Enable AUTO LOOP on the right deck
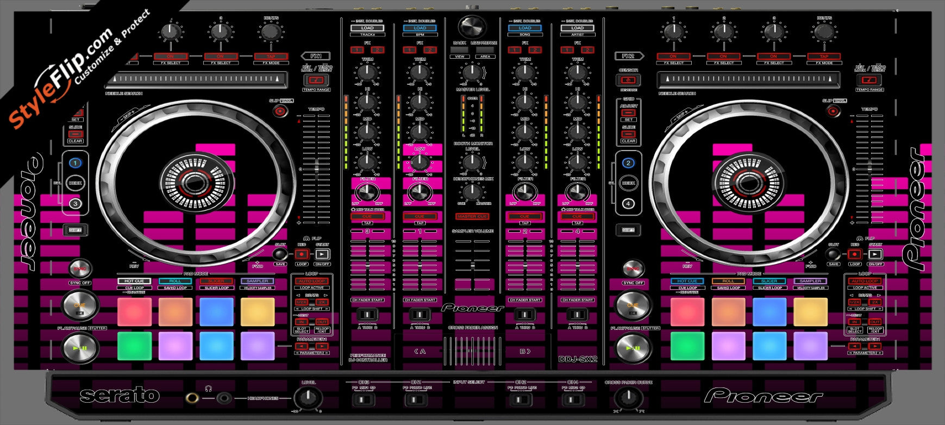945x425 pixels. (865, 281)
